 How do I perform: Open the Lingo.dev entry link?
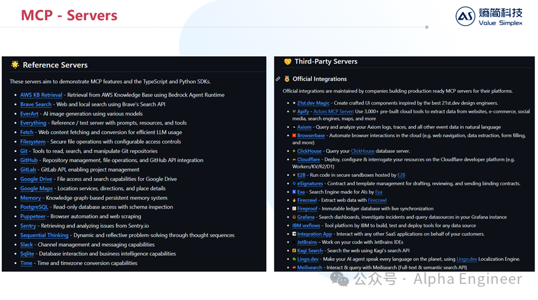click(308, 259)
